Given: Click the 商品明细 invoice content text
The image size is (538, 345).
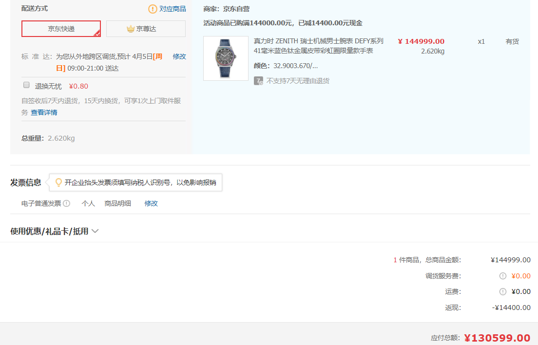Looking at the screenshot, I should 118,203.
